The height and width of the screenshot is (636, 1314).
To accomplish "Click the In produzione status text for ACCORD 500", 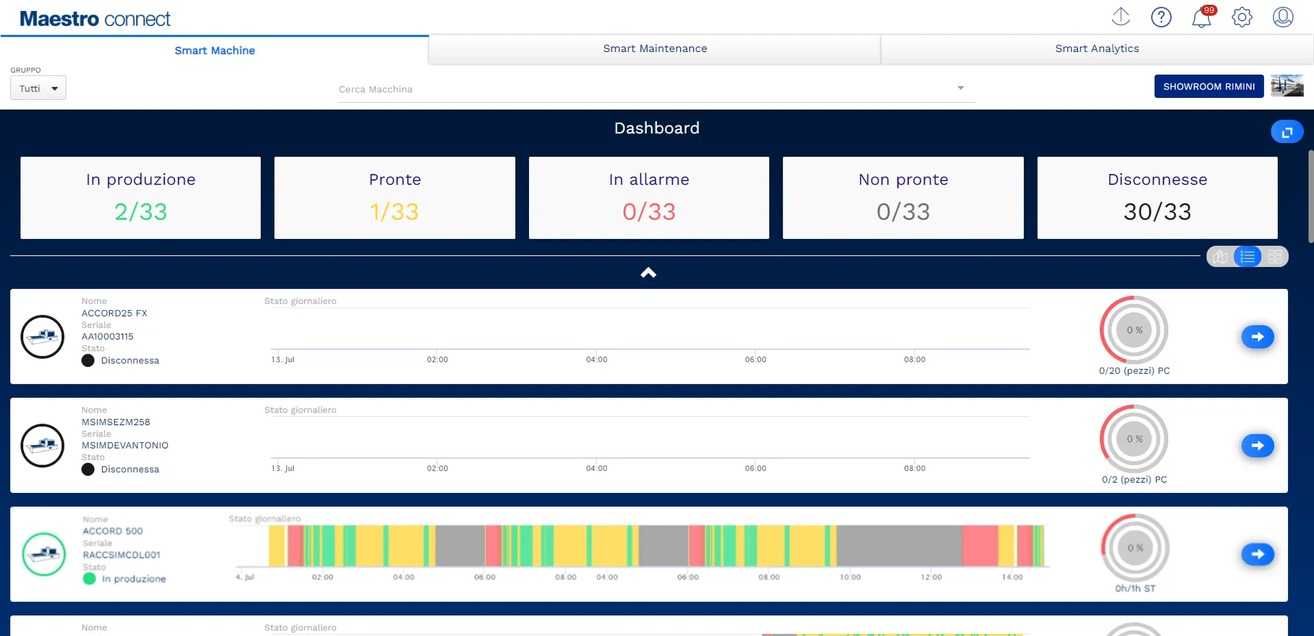I will pos(134,579).
